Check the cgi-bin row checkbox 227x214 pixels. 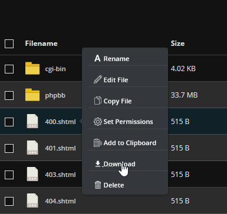(x=9, y=69)
